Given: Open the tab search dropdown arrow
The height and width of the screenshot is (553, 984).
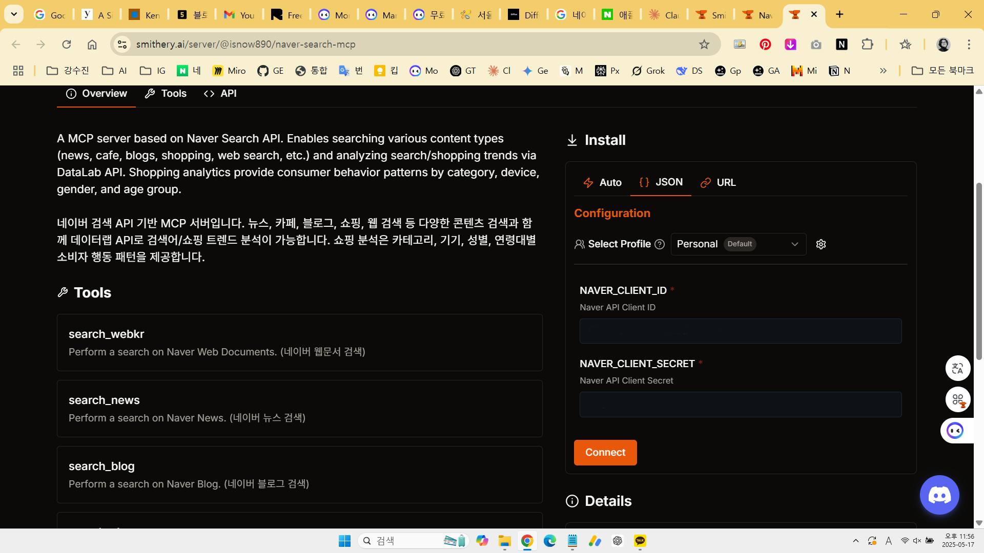Looking at the screenshot, I should pyautogui.click(x=14, y=14).
